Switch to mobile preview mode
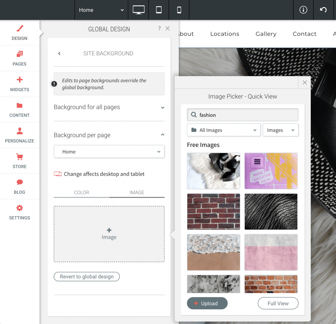This screenshot has width=336, height=324. coord(179,10)
